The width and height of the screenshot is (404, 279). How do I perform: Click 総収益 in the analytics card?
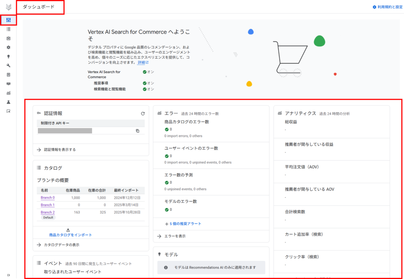[291, 122]
